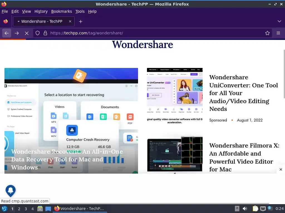
Task: Click the August 1, 2022 date
Action: (250, 120)
